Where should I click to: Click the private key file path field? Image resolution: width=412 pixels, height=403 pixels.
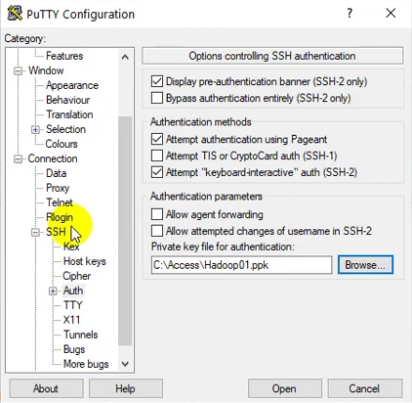241,265
